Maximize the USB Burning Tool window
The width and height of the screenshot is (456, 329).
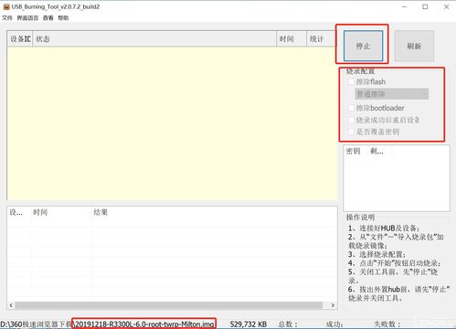pyautogui.click(x=425, y=6)
